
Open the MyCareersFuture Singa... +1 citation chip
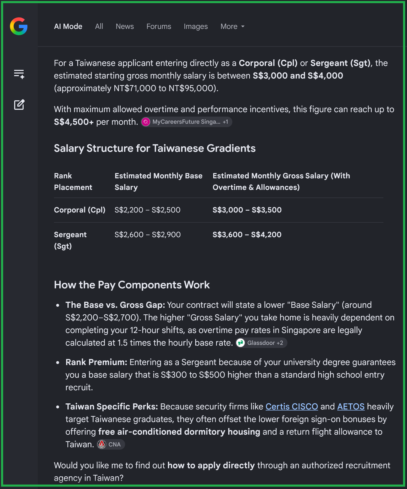click(x=186, y=122)
